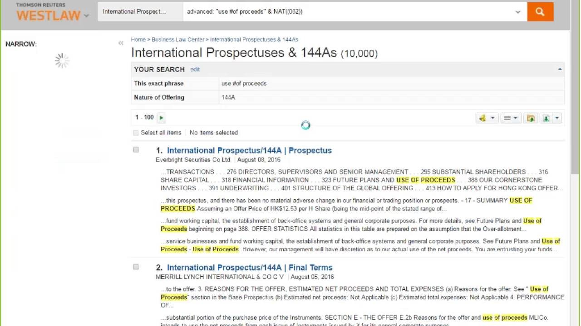Open the delivery options dropdown arrow
The image size is (581, 326).
pyautogui.click(x=557, y=118)
